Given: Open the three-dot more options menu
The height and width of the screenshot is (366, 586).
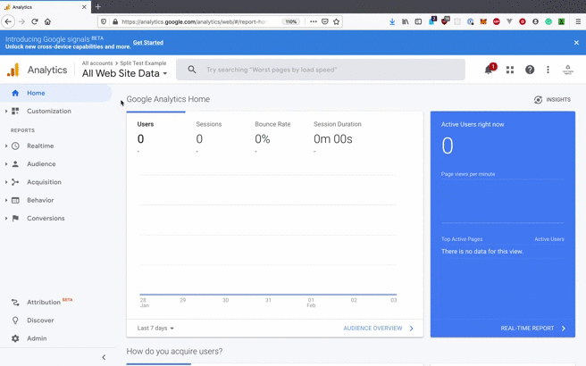Looking at the screenshot, I should click(548, 70).
